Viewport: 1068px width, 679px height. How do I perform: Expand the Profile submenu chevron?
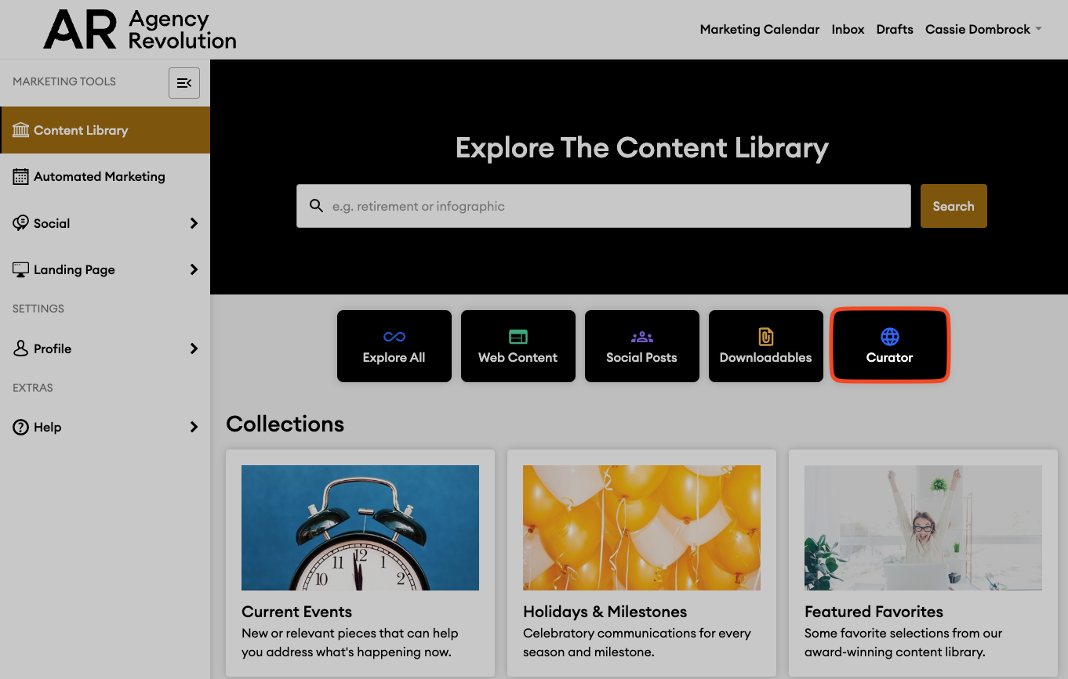pyautogui.click(x=194, y=349)
